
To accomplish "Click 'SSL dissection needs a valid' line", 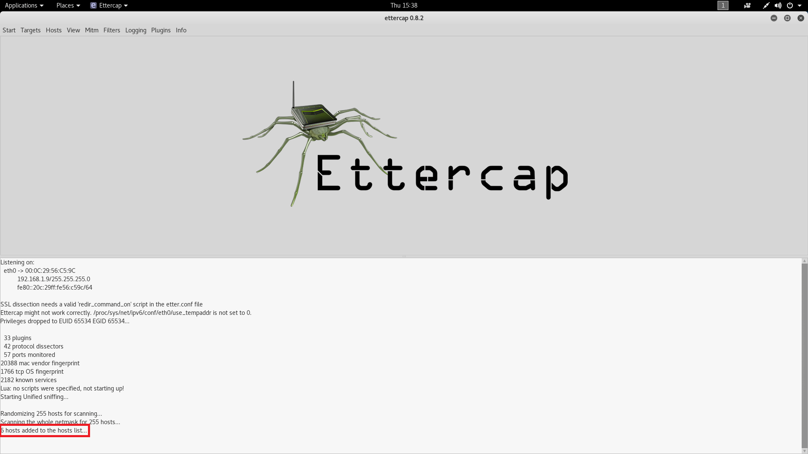I will [x=101, y=304].
